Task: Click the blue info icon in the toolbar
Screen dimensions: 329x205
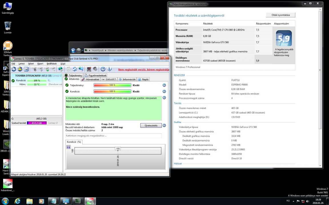Action: coord(109,69)
